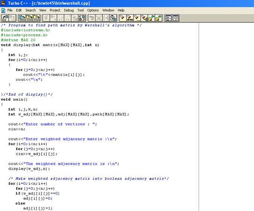
Task: Click the 'End of display()' comment
Action: 27,95
